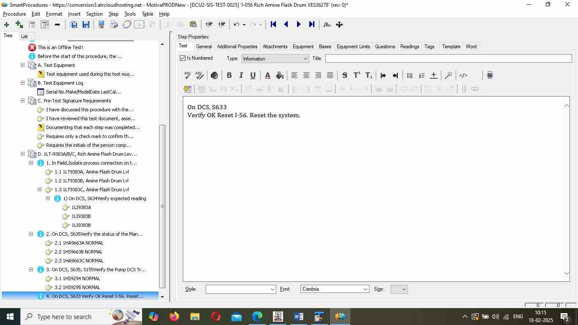Click the green plus add step icon
The height and width of the screenshot is (325, 578).
click(x=6, y=25)
